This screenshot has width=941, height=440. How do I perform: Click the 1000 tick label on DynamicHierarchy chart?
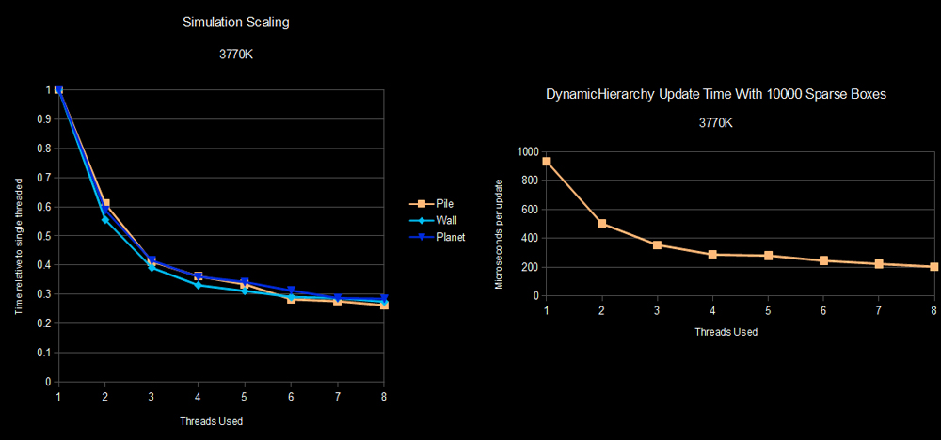(528, 151)
